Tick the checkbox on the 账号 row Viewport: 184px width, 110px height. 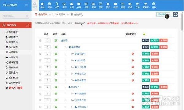(x=40, y=40)
